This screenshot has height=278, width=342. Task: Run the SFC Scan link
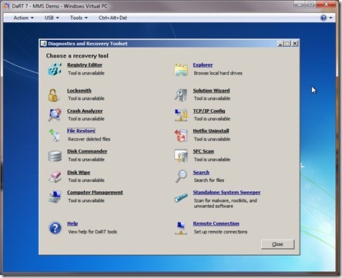coord(203,151)
